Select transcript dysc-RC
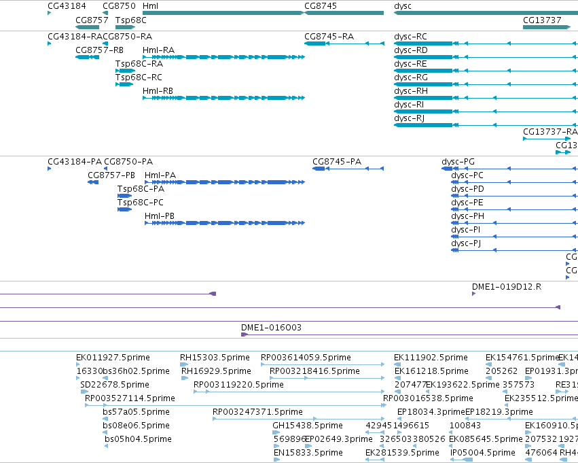Viewport: 578px width, 463px height. click(x=486, y=44)
